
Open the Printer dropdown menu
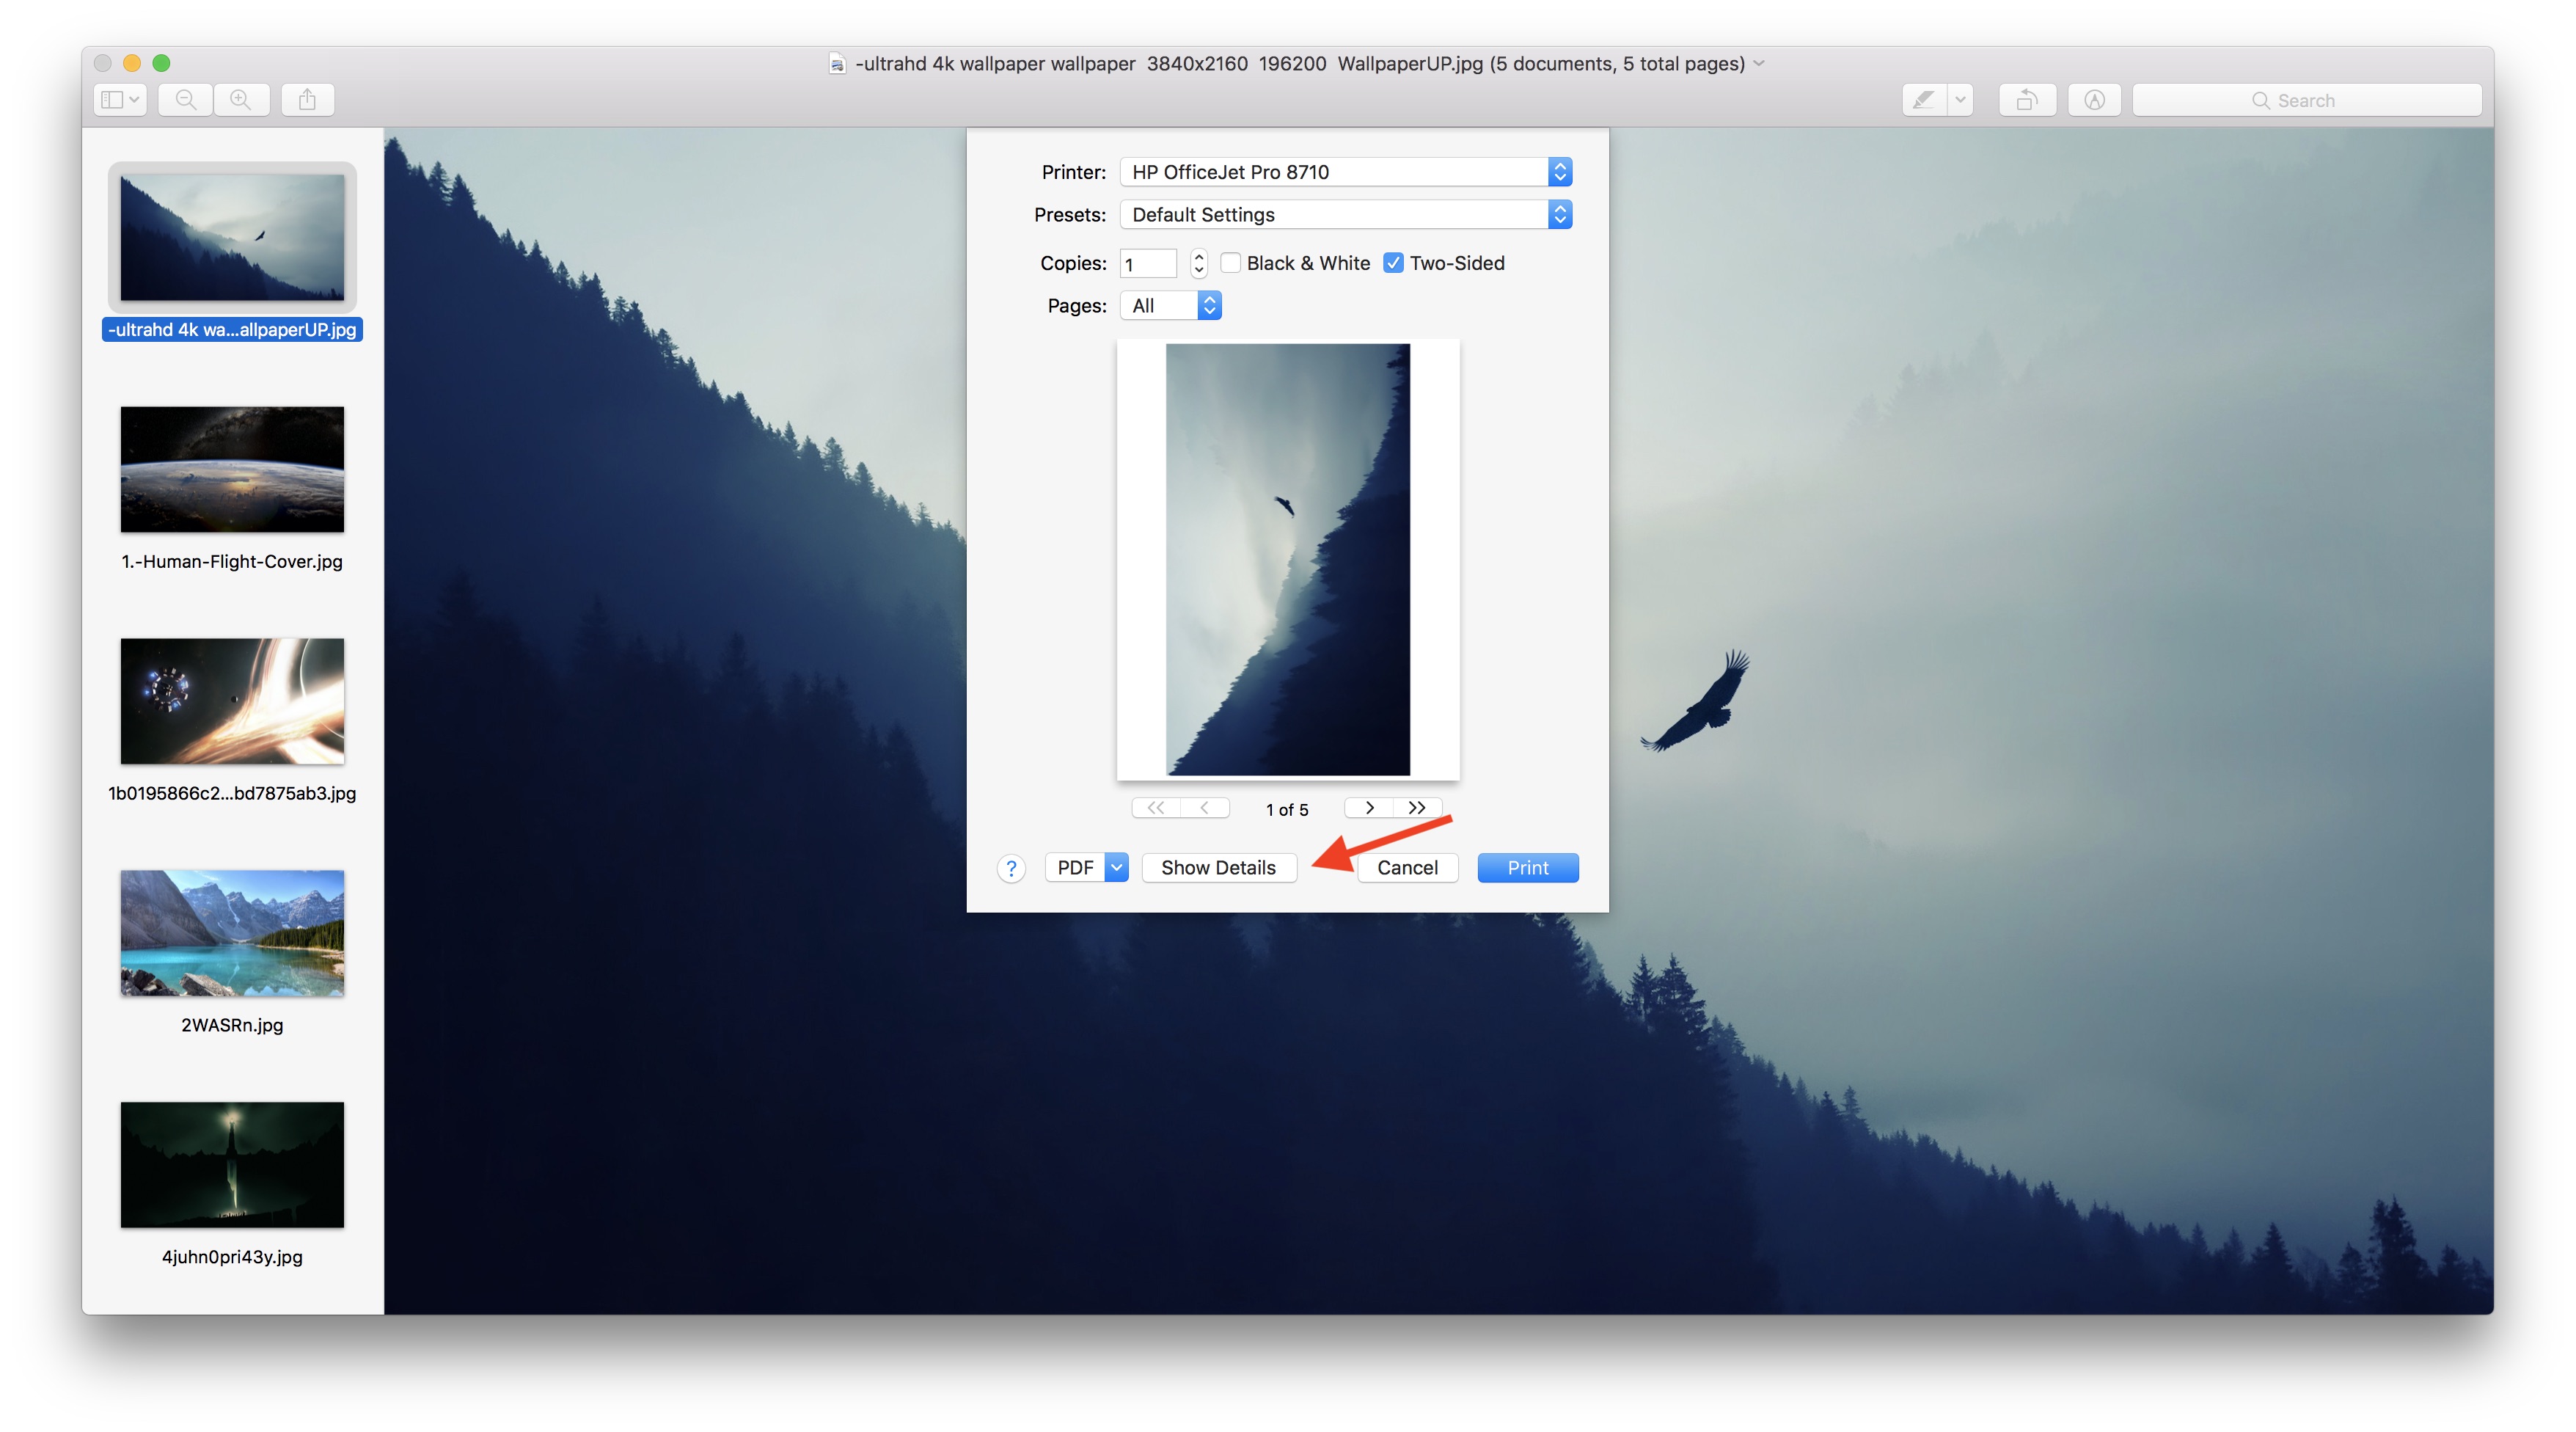click(1345, 172)
